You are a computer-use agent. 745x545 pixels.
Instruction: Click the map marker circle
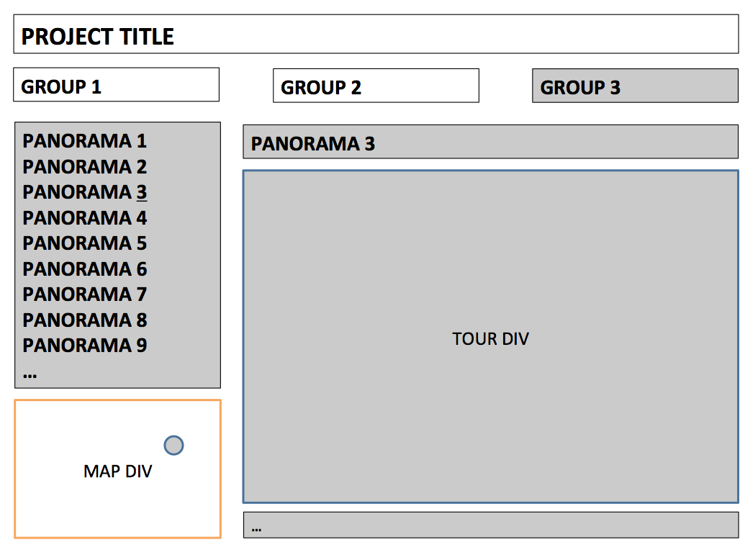coord(173,445)
